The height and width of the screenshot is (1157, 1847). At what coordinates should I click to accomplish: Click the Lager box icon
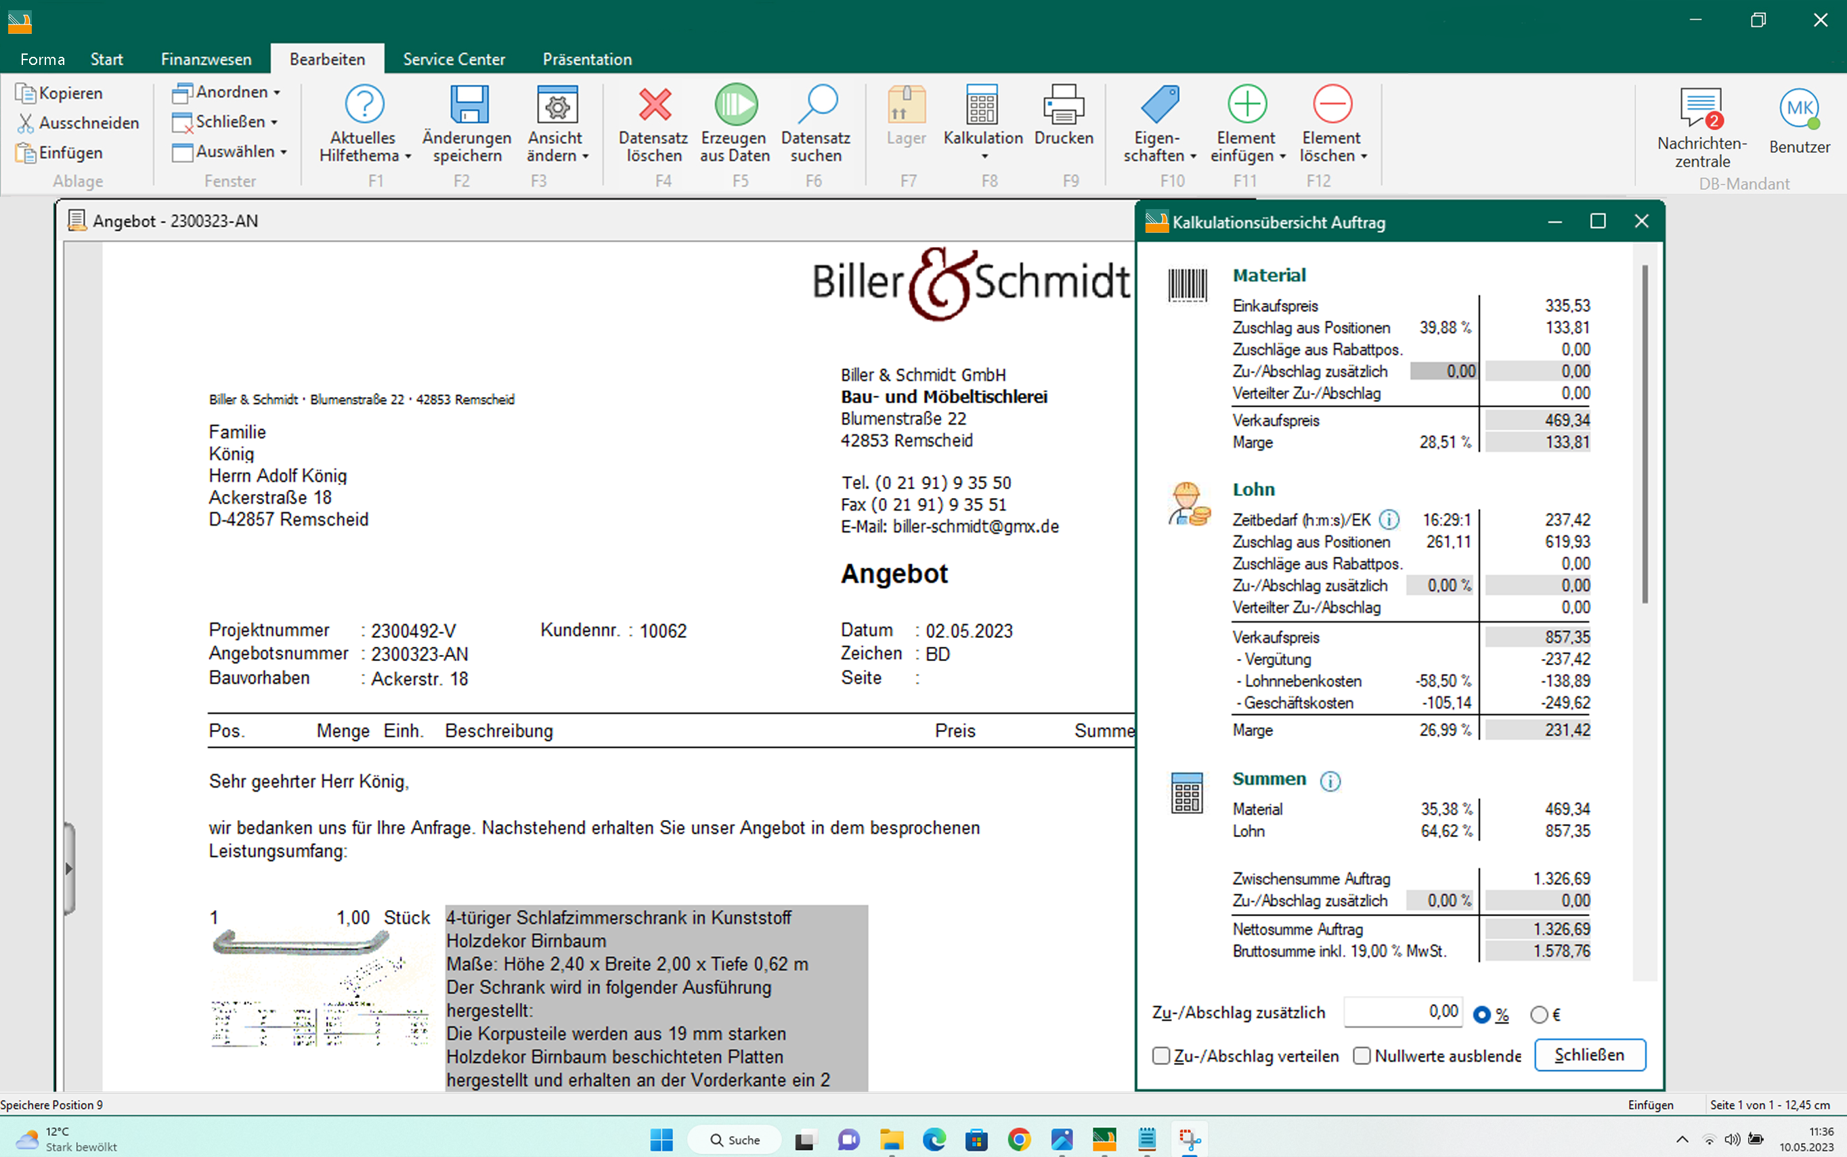click(907, 104)
